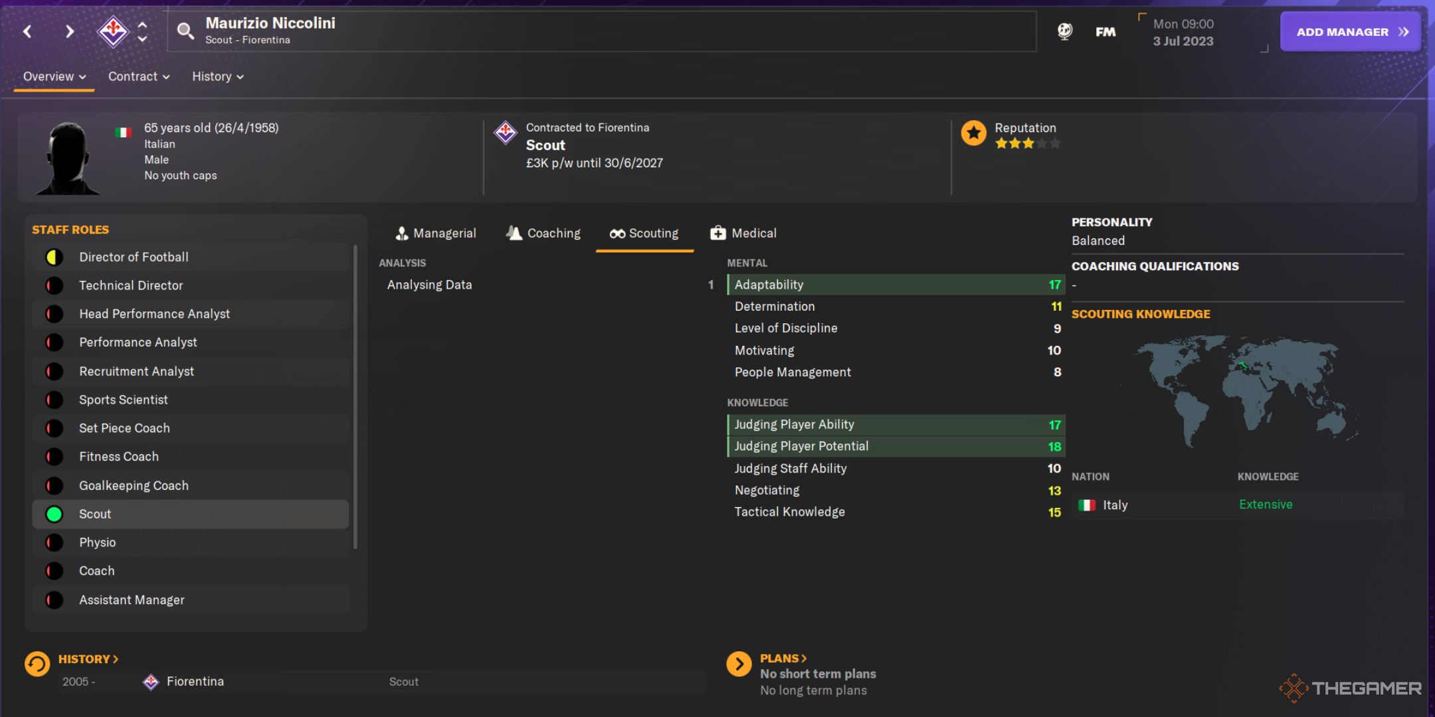Click the staff silhouette portrait
Viewport: 1435px width, 717px height.
click(x=68, y=158)
